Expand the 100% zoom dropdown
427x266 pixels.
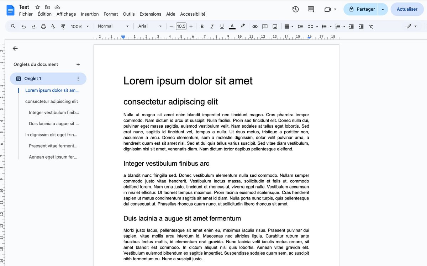[80, 26]
